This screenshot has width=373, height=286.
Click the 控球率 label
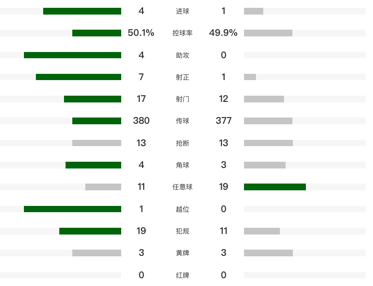click(183, 33)
